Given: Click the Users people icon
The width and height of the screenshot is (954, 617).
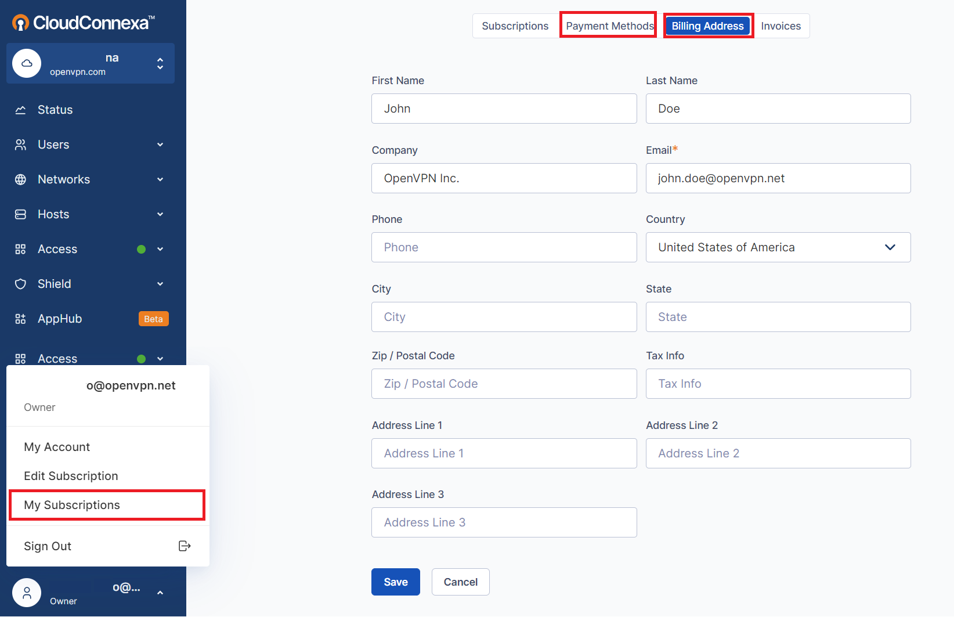Looking at the screenshot, I should point(20,145).
